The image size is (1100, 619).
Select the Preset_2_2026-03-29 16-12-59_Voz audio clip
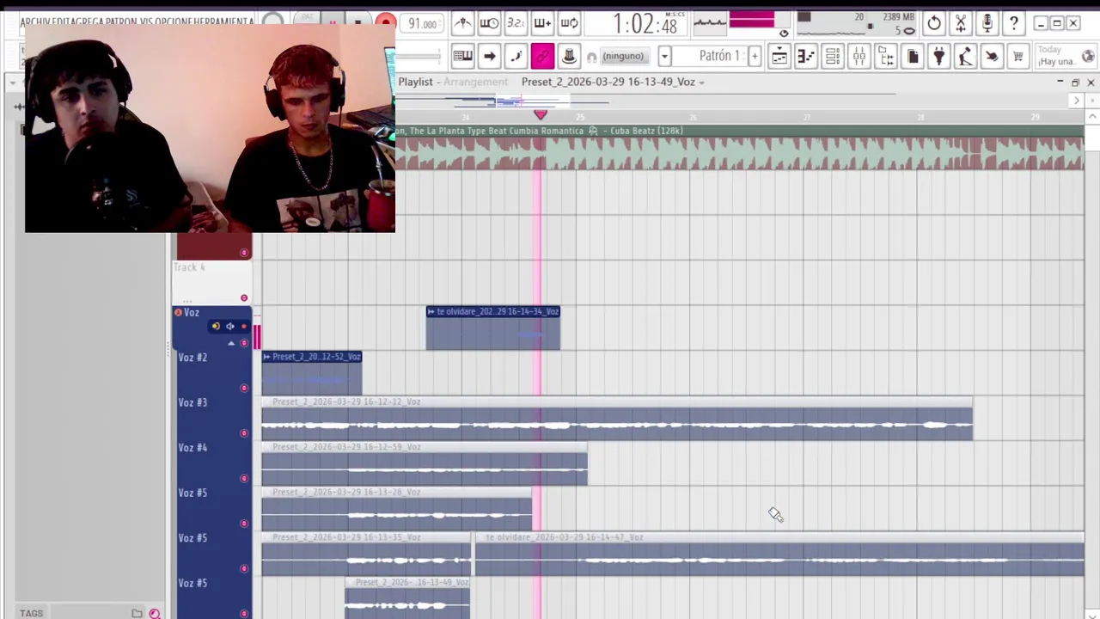tap(425, 464)
